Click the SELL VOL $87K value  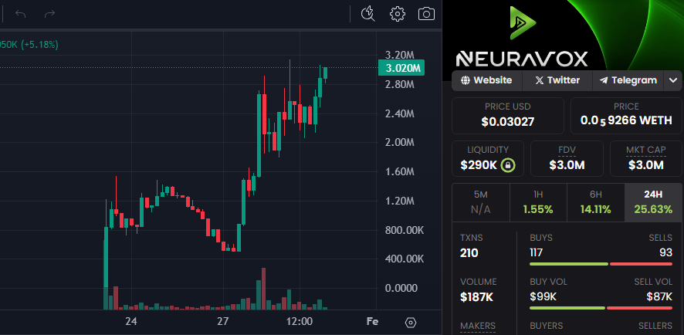pos(659,297)
